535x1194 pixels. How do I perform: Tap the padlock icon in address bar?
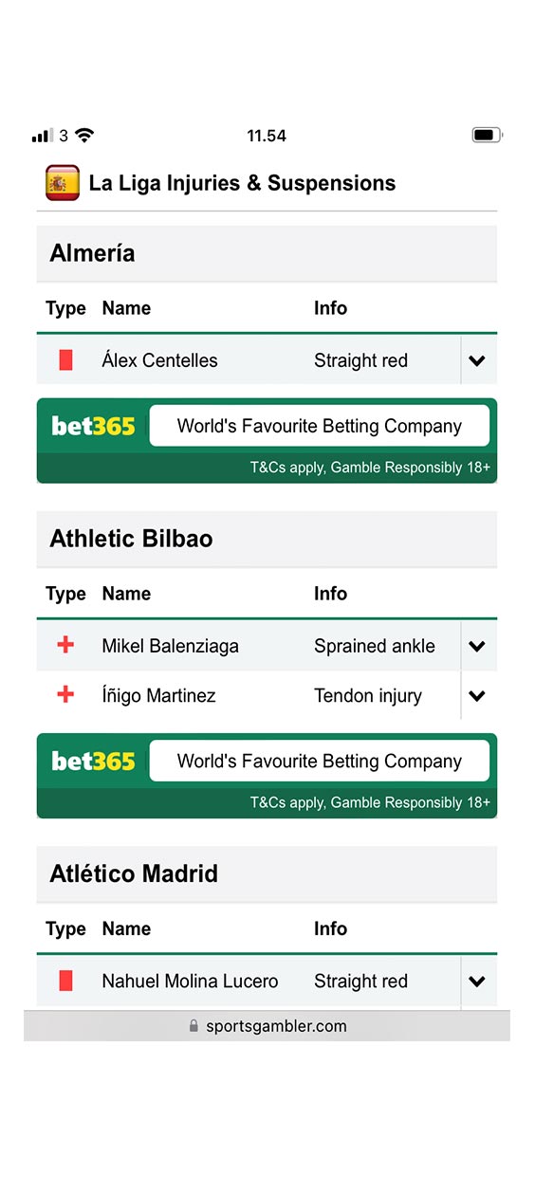[x=194, y=1025]
